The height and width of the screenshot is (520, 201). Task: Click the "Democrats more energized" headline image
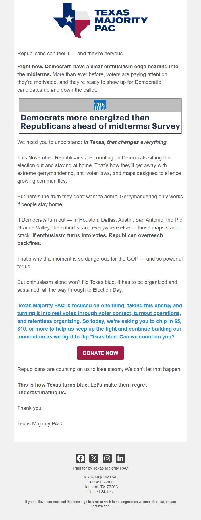tap(100, 122)
